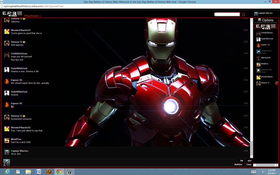The image size is (280, 175).
Task: Click the Multikick button
Action: pos(238,164)
